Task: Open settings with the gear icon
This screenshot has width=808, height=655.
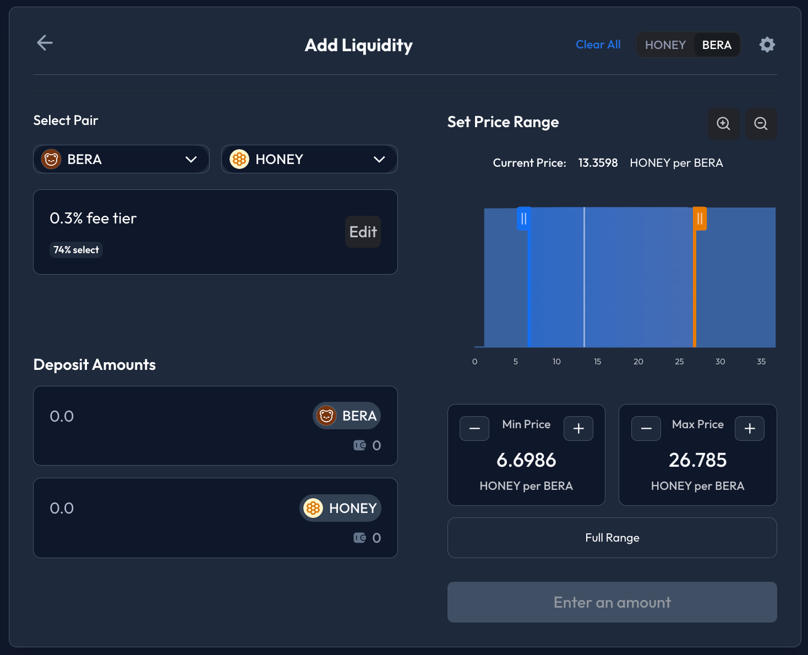Action: 767,45
